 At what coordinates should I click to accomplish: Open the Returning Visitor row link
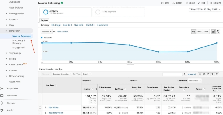tap(56, 113)
